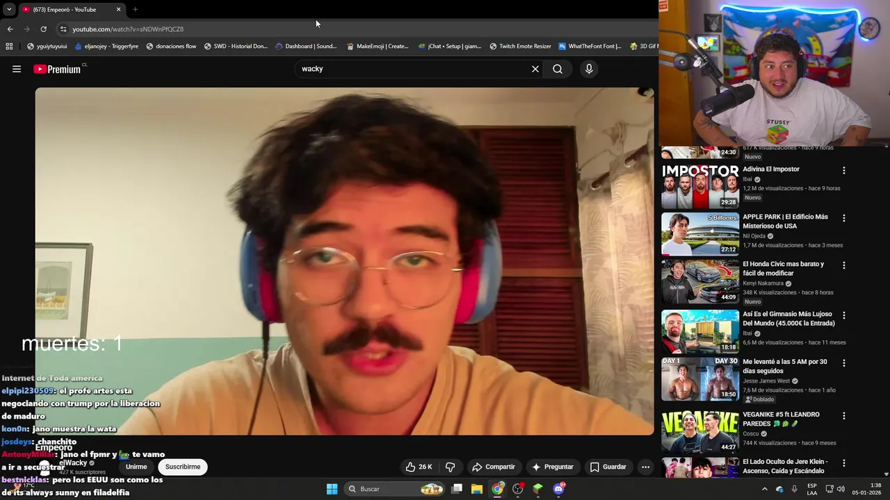Click the Unirme membership button
890x500 pixels.
tap(136, 467)
